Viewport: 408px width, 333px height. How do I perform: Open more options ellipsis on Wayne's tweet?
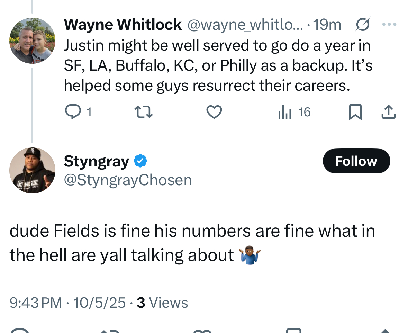389,25
